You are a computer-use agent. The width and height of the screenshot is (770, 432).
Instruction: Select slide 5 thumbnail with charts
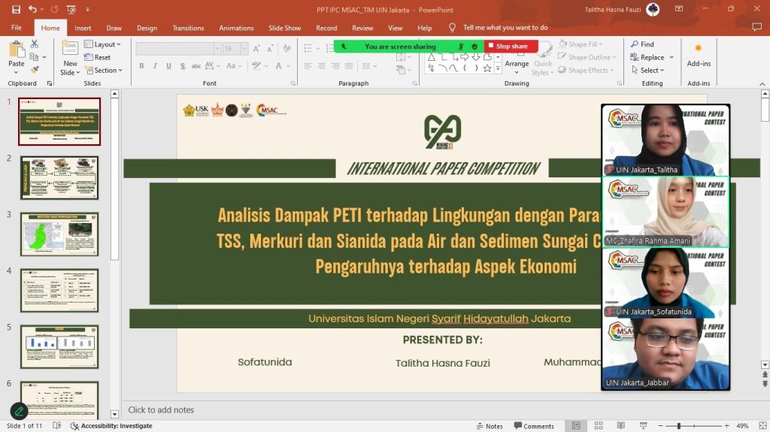pos(59,346)
